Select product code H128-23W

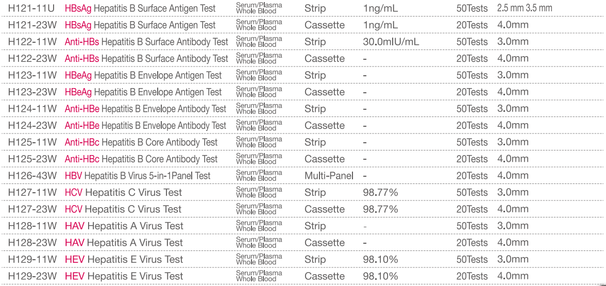pos(32,243)
